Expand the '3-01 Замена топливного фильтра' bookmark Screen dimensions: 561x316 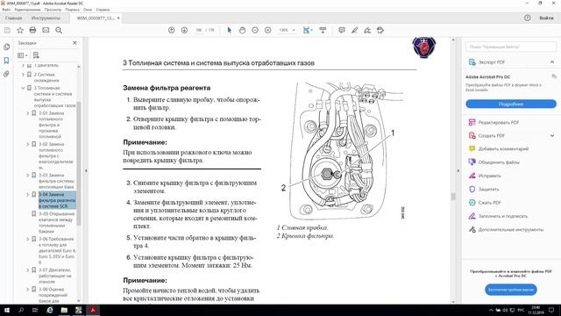(x=28, y=113)
